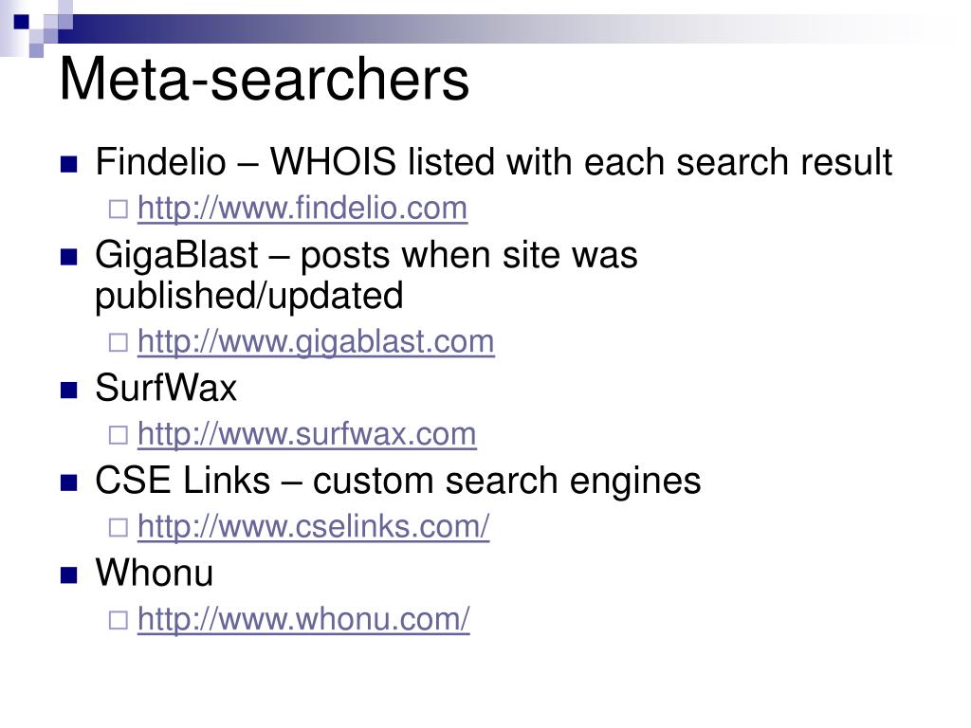Screen dimensions: 971x728
Task: Click the Meta-searchers slide title
Action: 265,80
